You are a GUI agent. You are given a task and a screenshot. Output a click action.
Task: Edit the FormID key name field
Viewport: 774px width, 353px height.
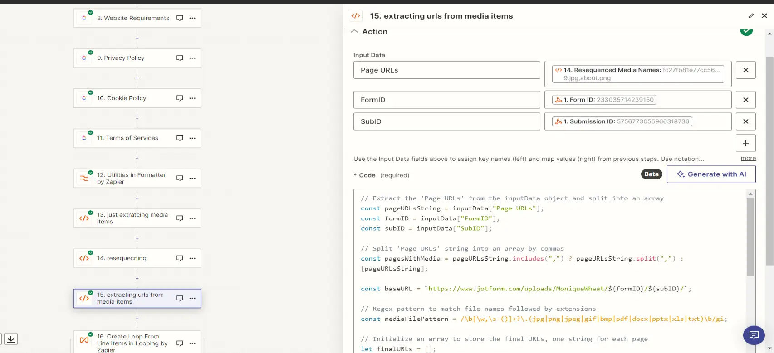[x=447, y=100]
